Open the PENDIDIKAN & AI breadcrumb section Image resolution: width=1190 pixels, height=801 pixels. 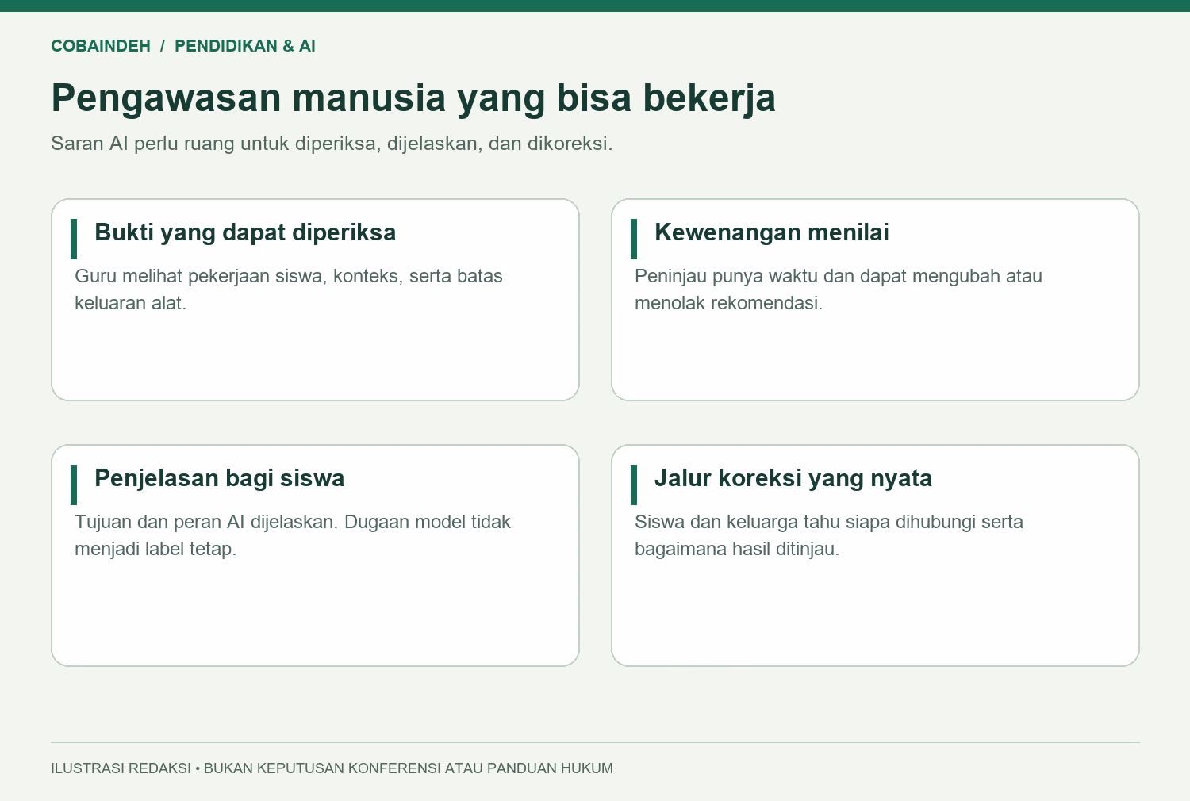tap(245, 46)
